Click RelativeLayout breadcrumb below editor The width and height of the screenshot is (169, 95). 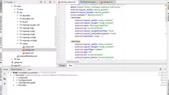coord(73,62)
